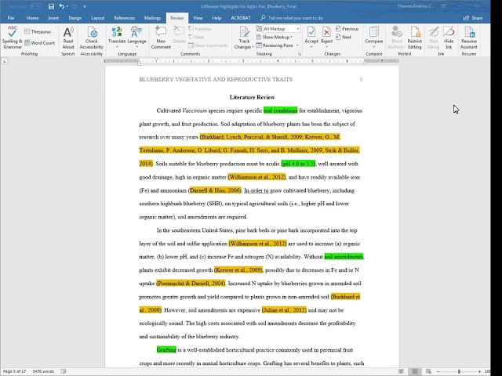Open the Help tab
The width and height of the screenshot is (502, 376).
tap(216, 18)
